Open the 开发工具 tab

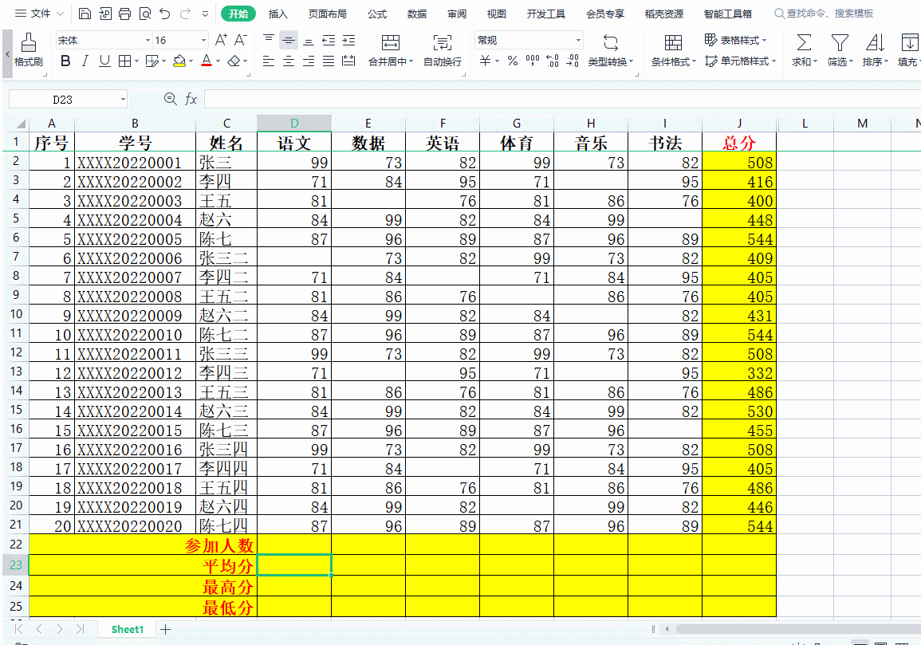pos(545,14)
